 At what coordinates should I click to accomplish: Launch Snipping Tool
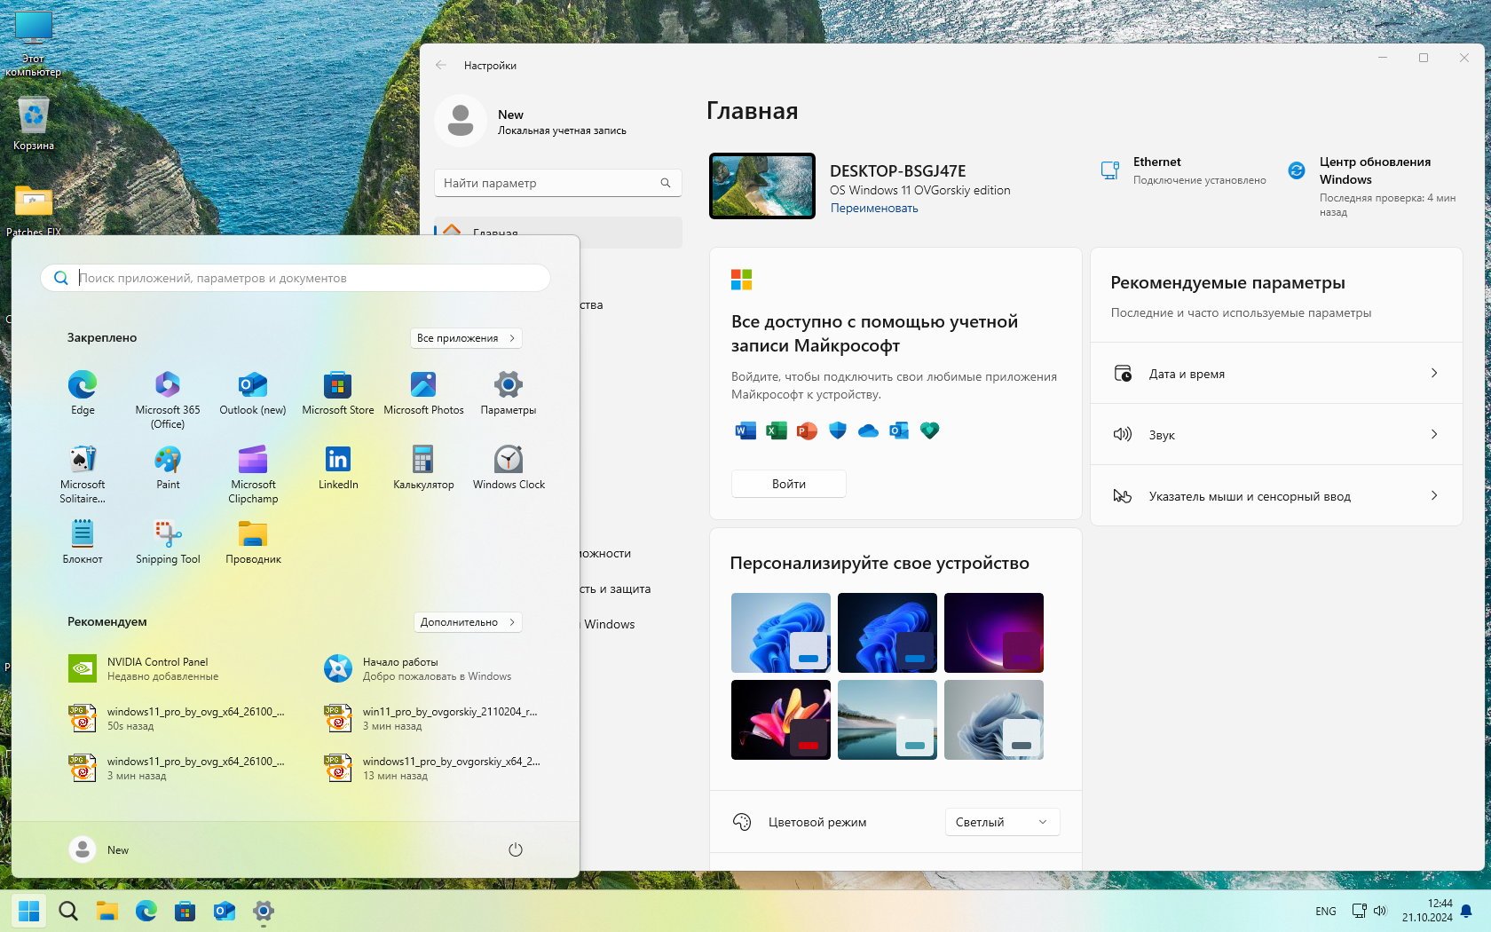pyautogui.click(x=168, y=534)
